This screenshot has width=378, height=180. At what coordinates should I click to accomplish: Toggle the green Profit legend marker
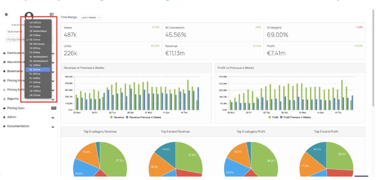[270, 117]
